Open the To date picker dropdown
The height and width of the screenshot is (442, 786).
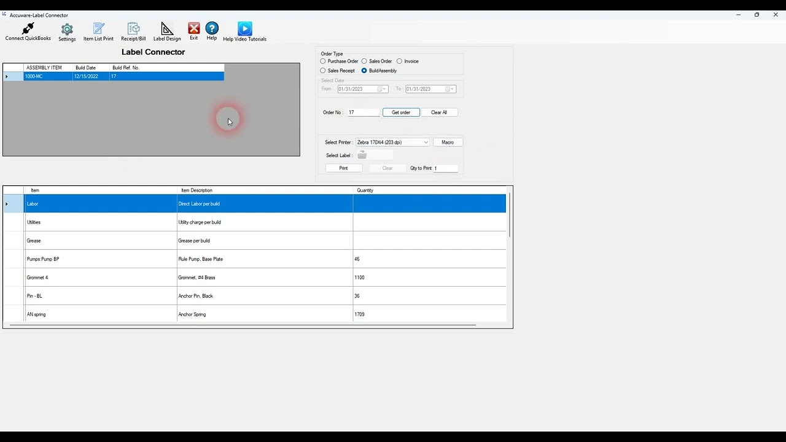tap(453, 89)
